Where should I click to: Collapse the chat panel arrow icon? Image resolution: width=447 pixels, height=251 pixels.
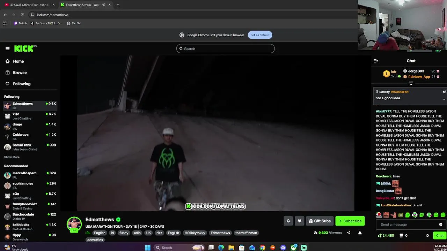[x=376, y=61]
